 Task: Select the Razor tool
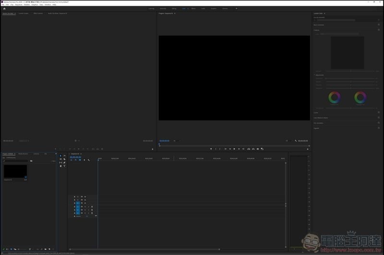(64, 159)
